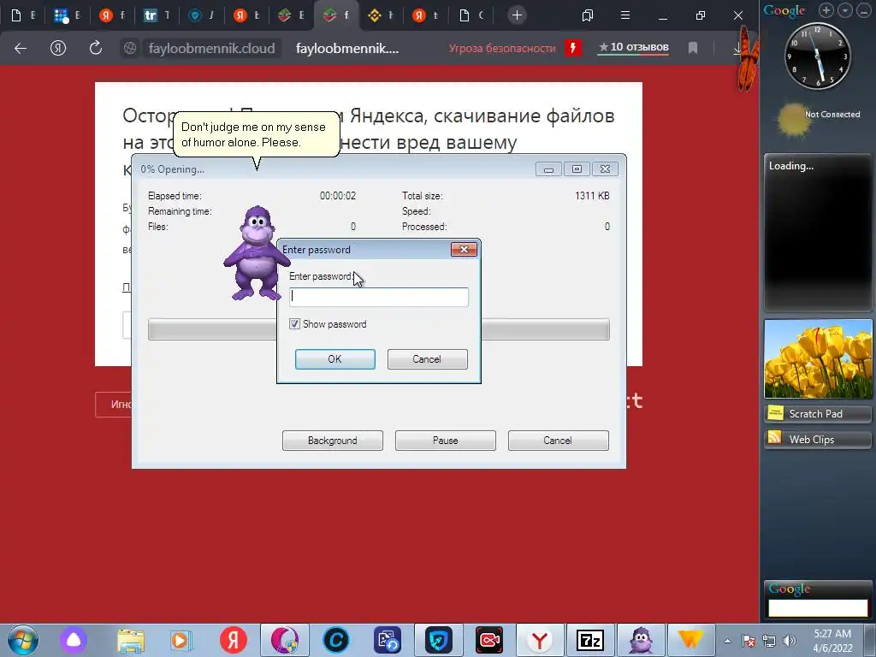
Task: Switch to the yellow diamond Binance tab
Action: (x=380, y=15)
